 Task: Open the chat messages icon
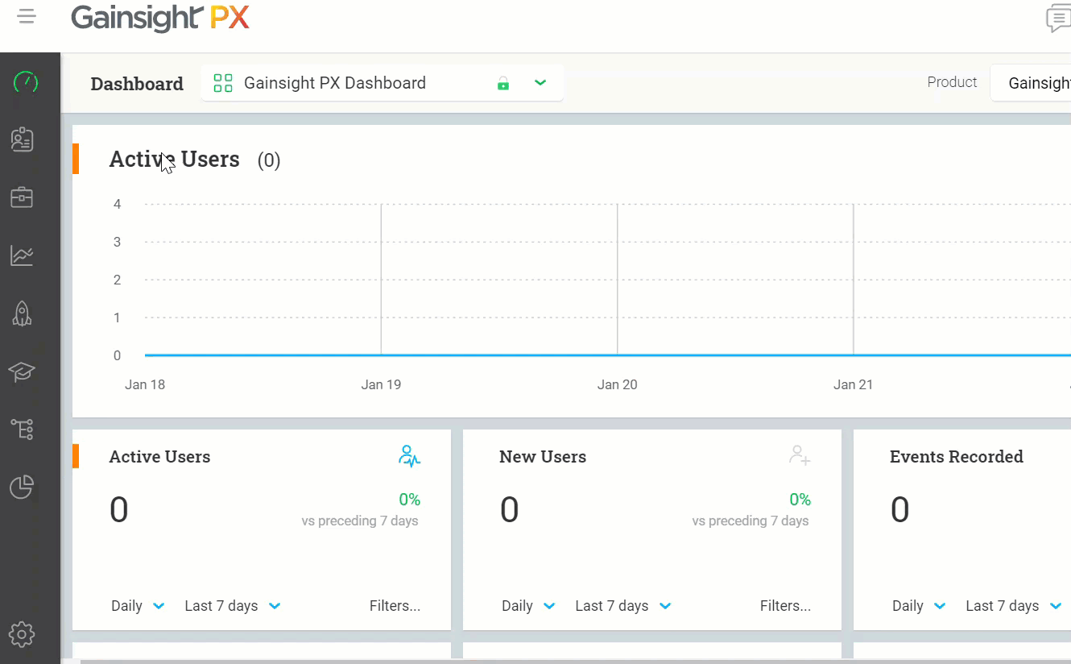point(1058,18)
